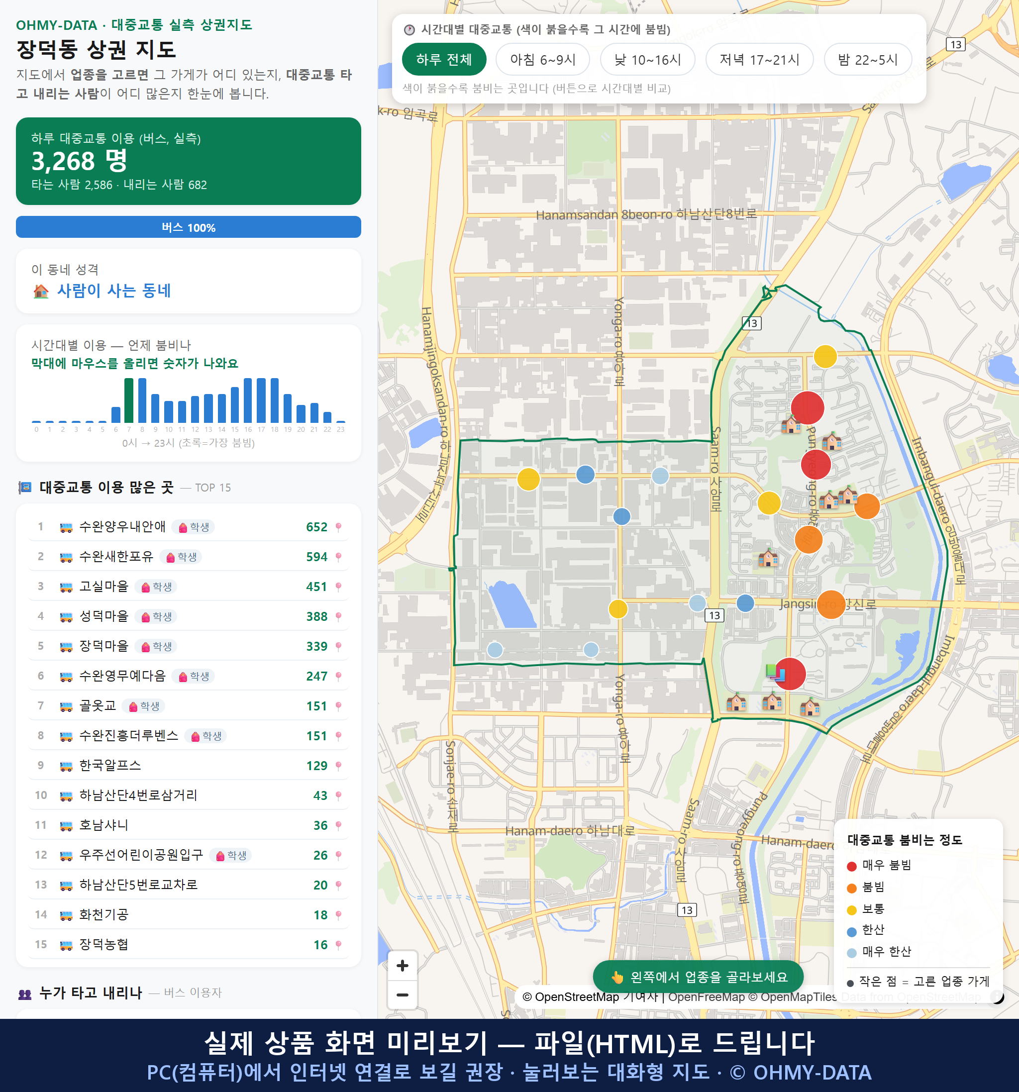
Task: Click the pin icon in the 성덕마을 row
Action: pyautogui.click(x=338, y=617)
